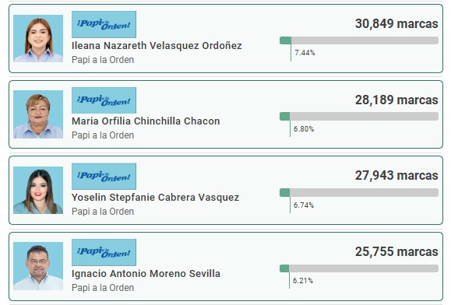451x305 pixels.
Task: Click the progress bar showing 6.21%
Action: (x=359, y=268)
